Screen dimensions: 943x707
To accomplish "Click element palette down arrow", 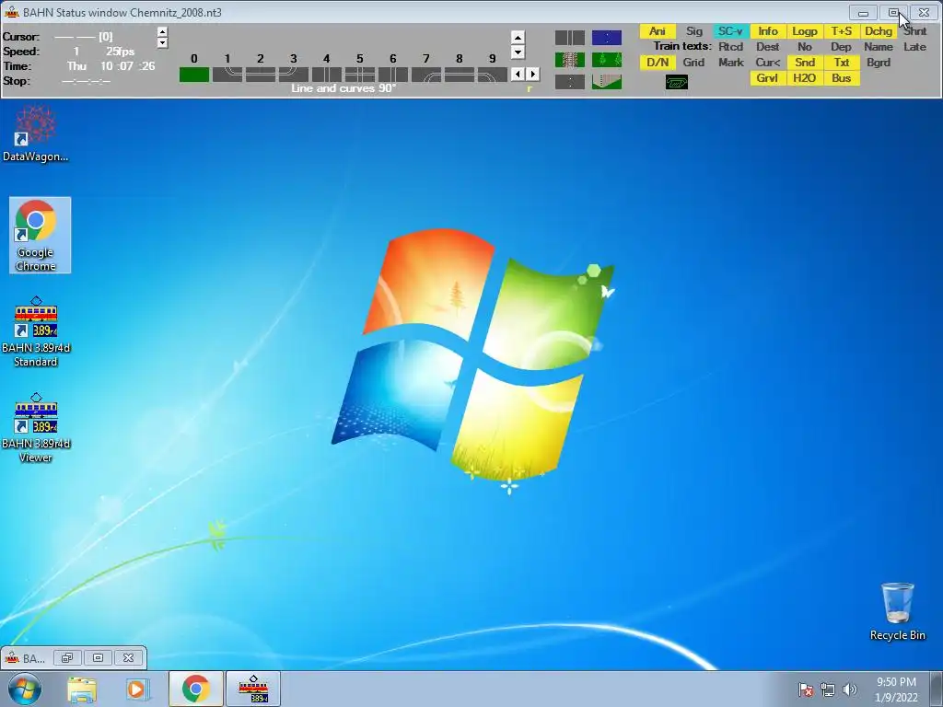I will point(518,52).
